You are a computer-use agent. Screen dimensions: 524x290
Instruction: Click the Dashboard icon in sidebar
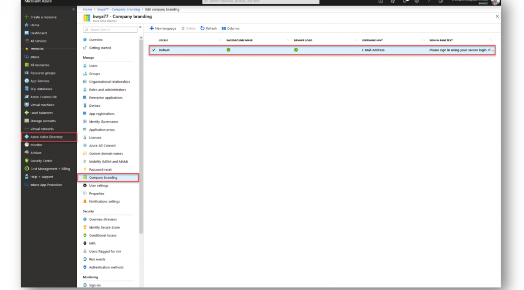click(x=27, y=33)
